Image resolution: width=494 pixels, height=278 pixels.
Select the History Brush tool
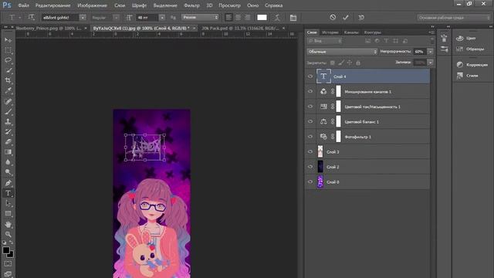(8, 132)
